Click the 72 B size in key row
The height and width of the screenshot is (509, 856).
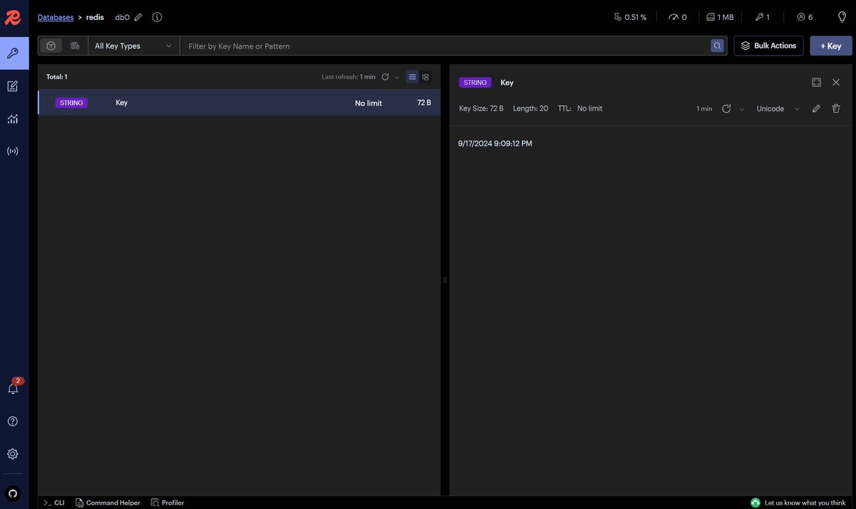(424, 103)
